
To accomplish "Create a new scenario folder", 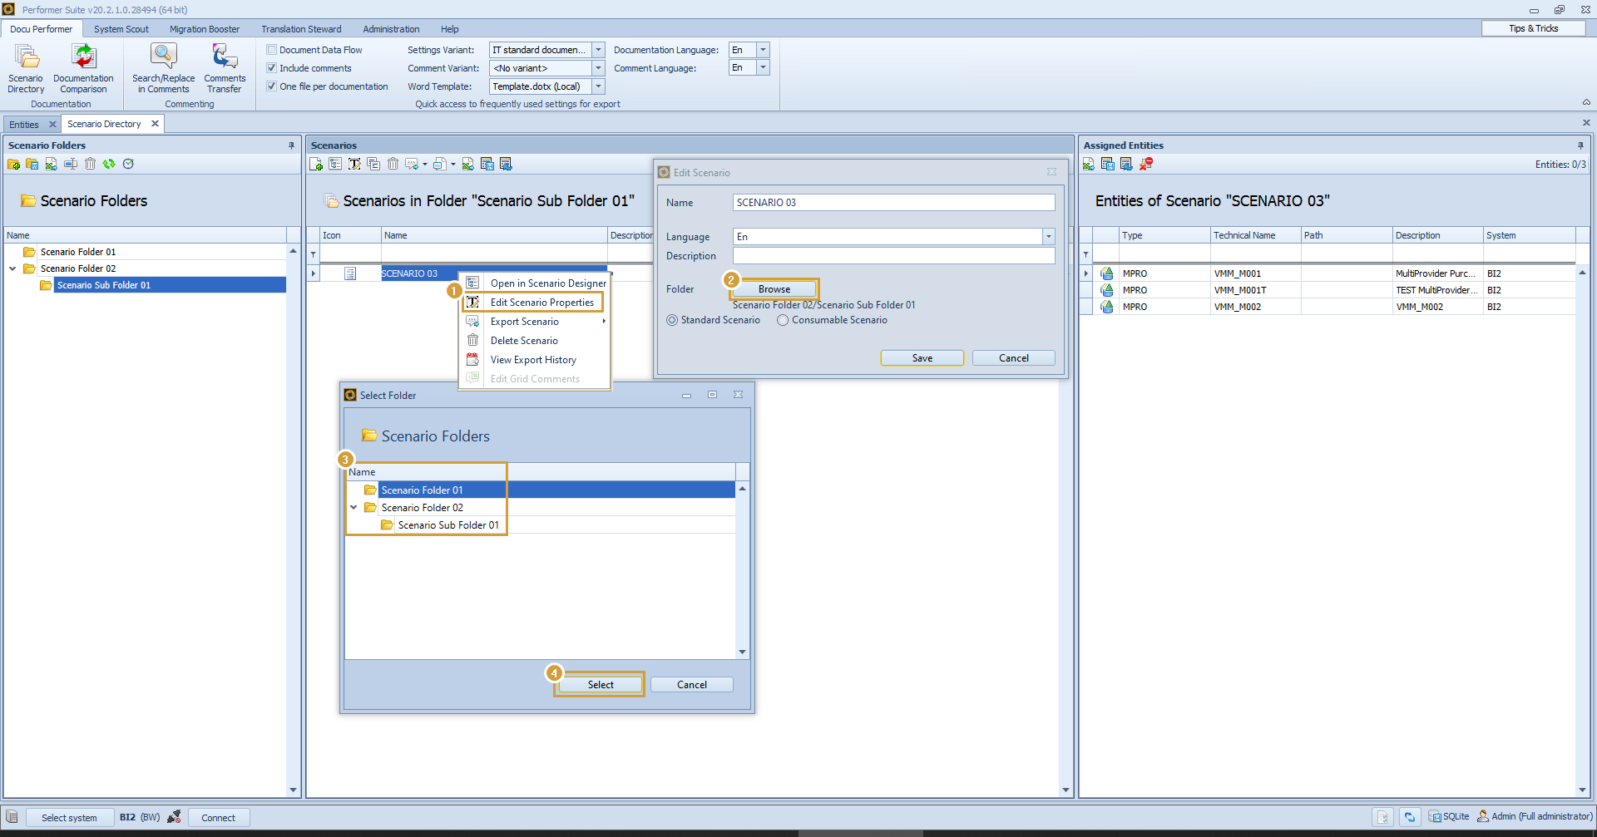I will tap(13, 164).
